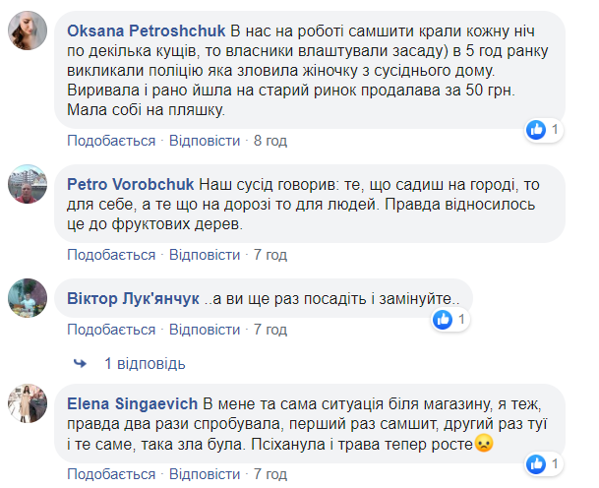Open Віктор Лук'янчук's profile name link

pos(133,298)
